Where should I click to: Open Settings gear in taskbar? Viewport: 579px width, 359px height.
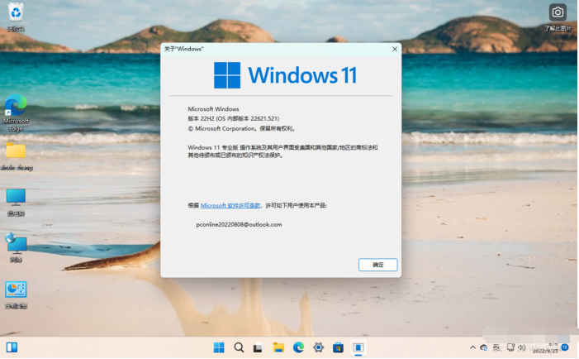tap(318, 347)
